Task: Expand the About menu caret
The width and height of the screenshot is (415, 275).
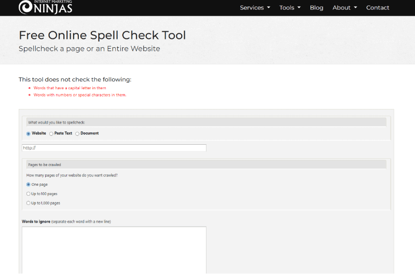Action: click(355, 8)
